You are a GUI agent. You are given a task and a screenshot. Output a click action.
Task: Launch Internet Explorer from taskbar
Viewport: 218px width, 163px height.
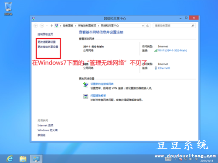click(x=10, y=159)
